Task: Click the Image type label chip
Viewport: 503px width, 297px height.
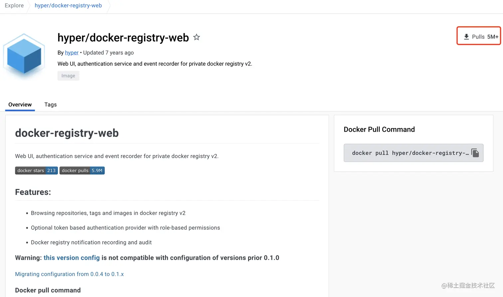Action: [68, 76]
